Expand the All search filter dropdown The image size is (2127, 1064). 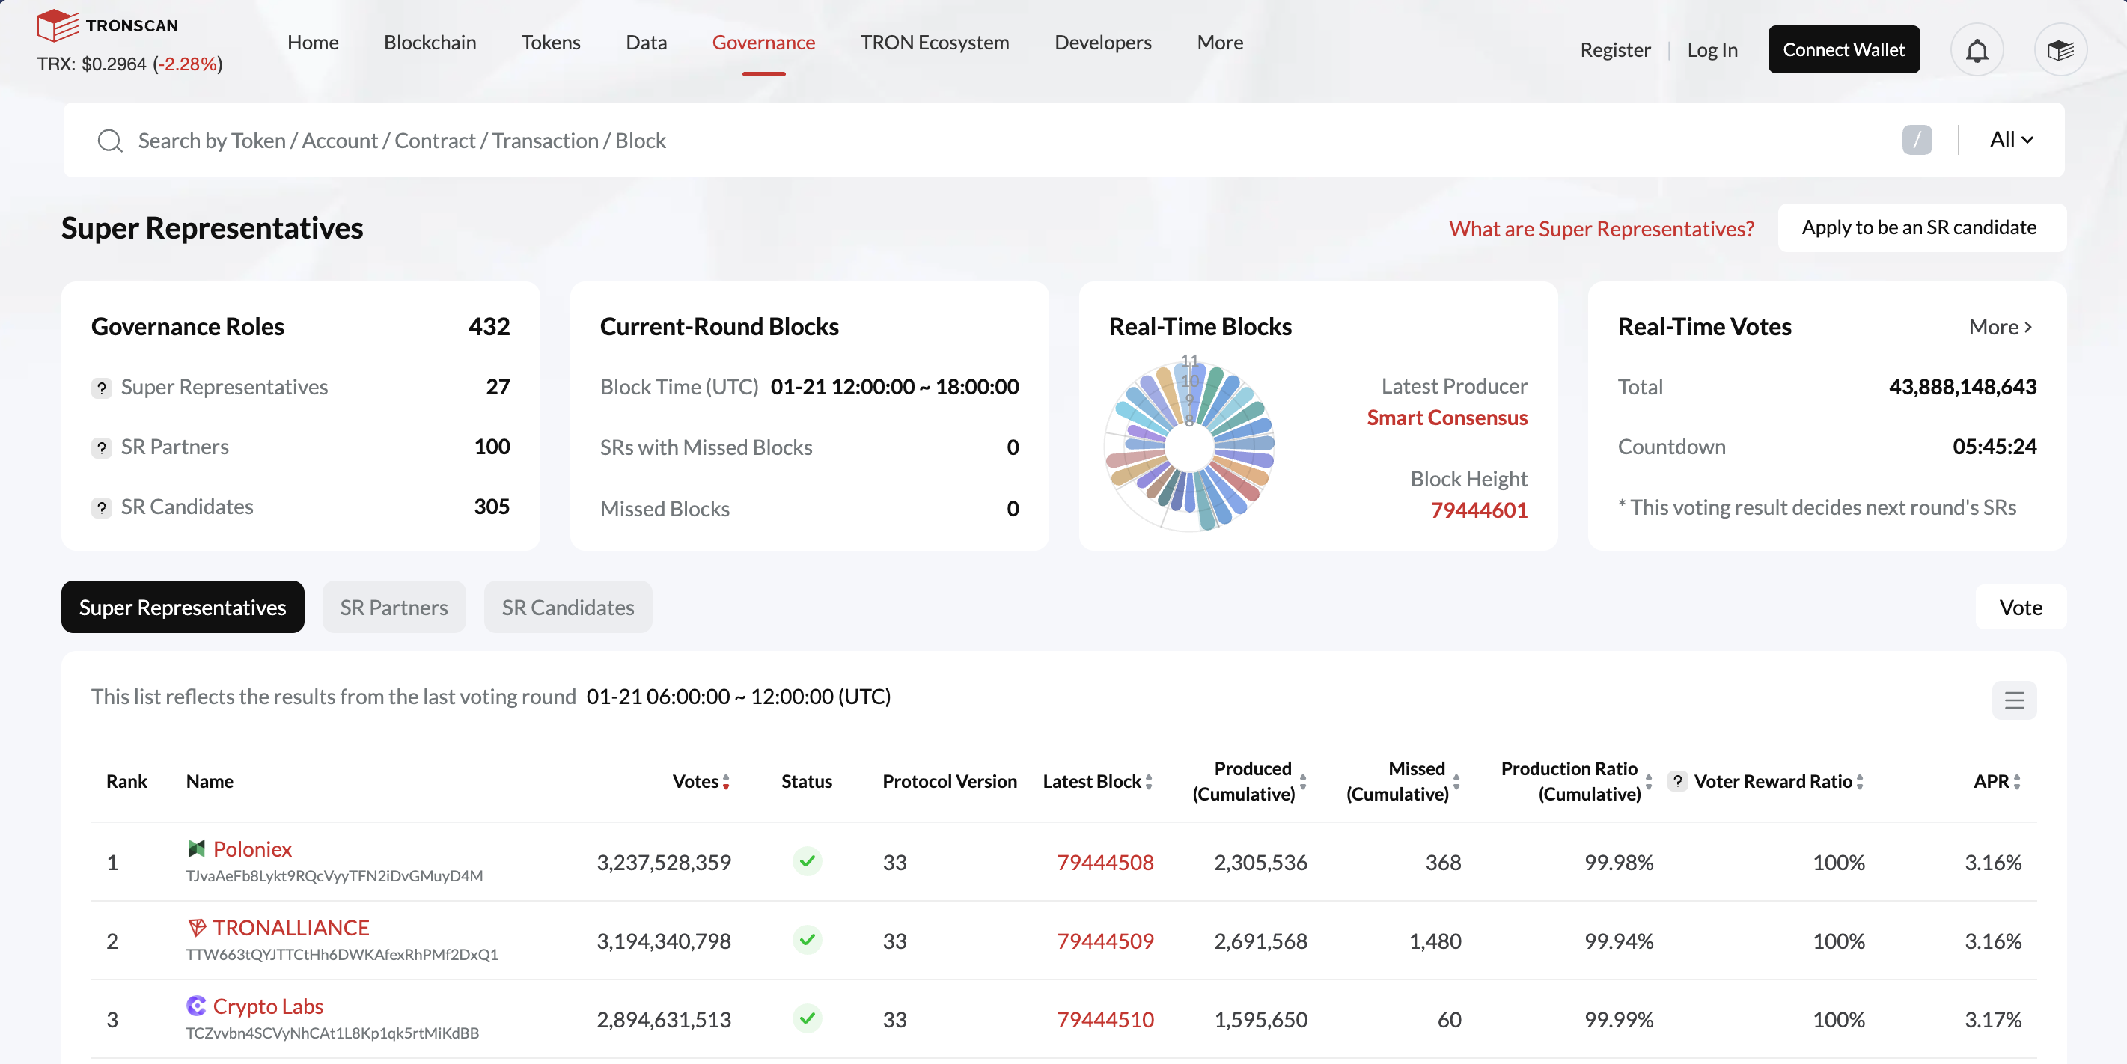(2010, 139)
